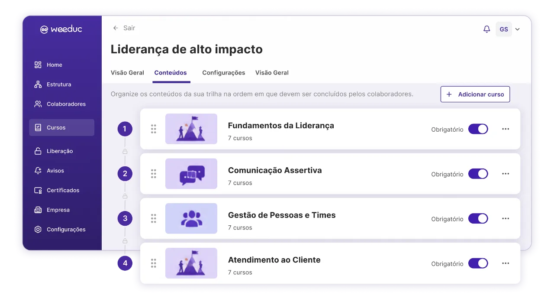This screenshot has height=305, width=554.
Task: Click lock icon between steps 1 and 2
Action: [125, 151]
